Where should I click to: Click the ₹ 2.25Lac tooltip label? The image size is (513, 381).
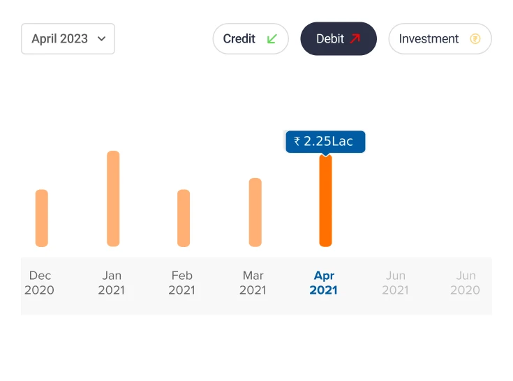point(325,142)
